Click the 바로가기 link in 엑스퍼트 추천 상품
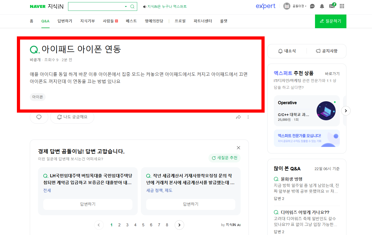 332,74
